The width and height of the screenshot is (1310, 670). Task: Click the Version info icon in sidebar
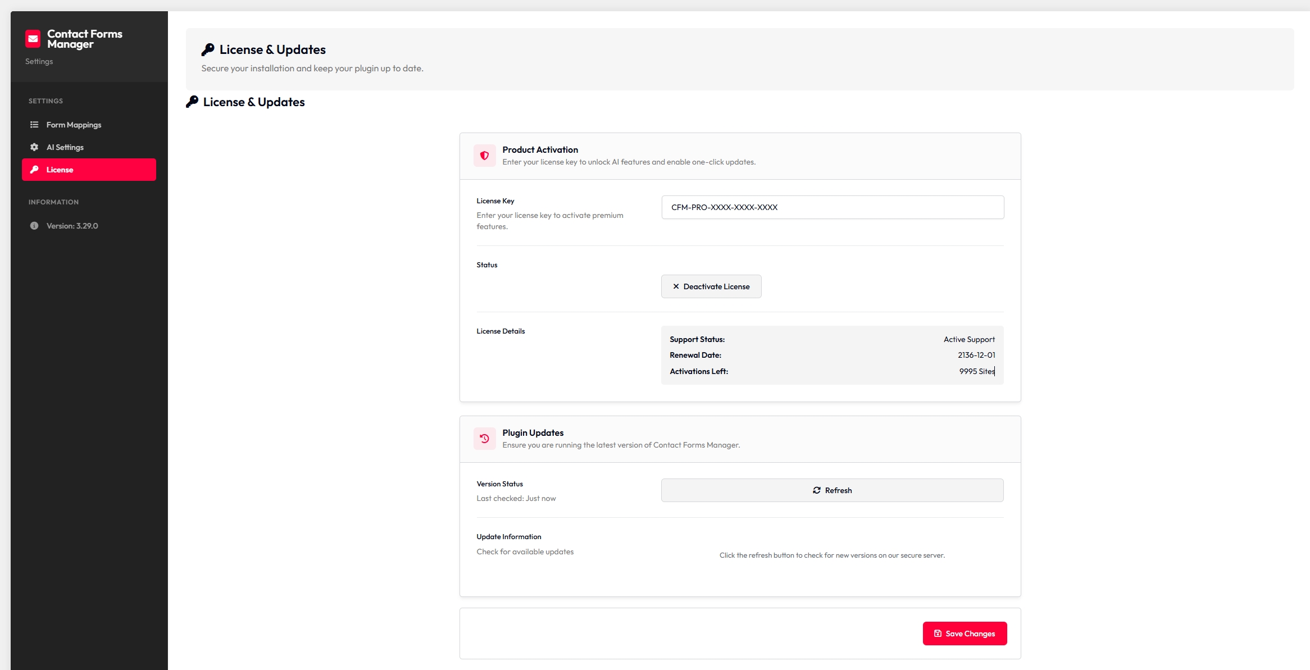point(34,226)
